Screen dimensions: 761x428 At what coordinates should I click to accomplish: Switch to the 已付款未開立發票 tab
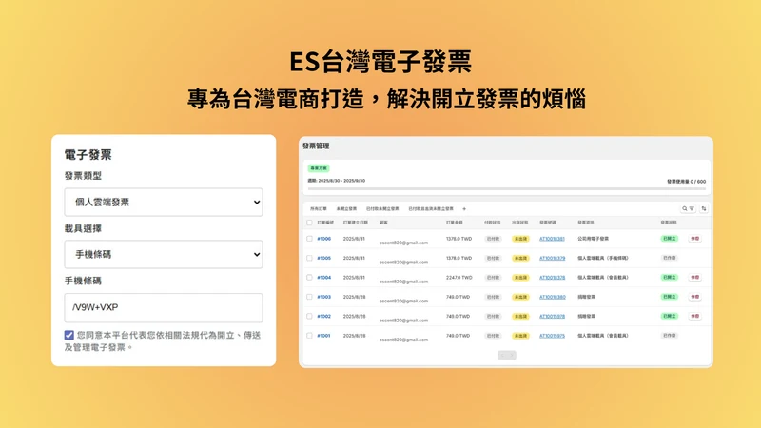(x=382, y=209)
